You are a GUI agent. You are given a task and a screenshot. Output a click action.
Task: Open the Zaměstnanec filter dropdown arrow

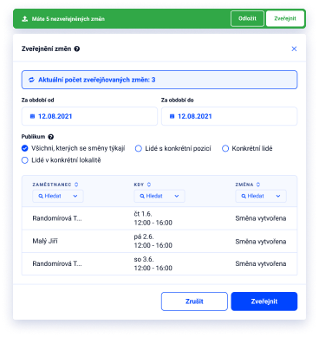[x=75, y=196]
